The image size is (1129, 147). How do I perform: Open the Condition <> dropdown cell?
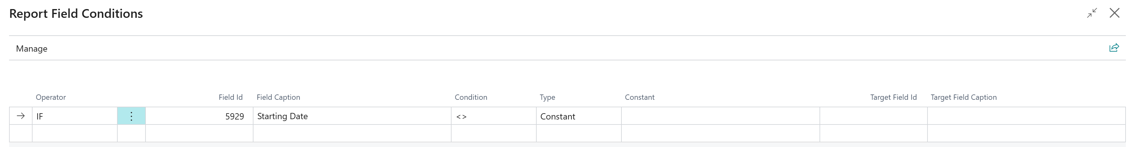coord(493,116)
